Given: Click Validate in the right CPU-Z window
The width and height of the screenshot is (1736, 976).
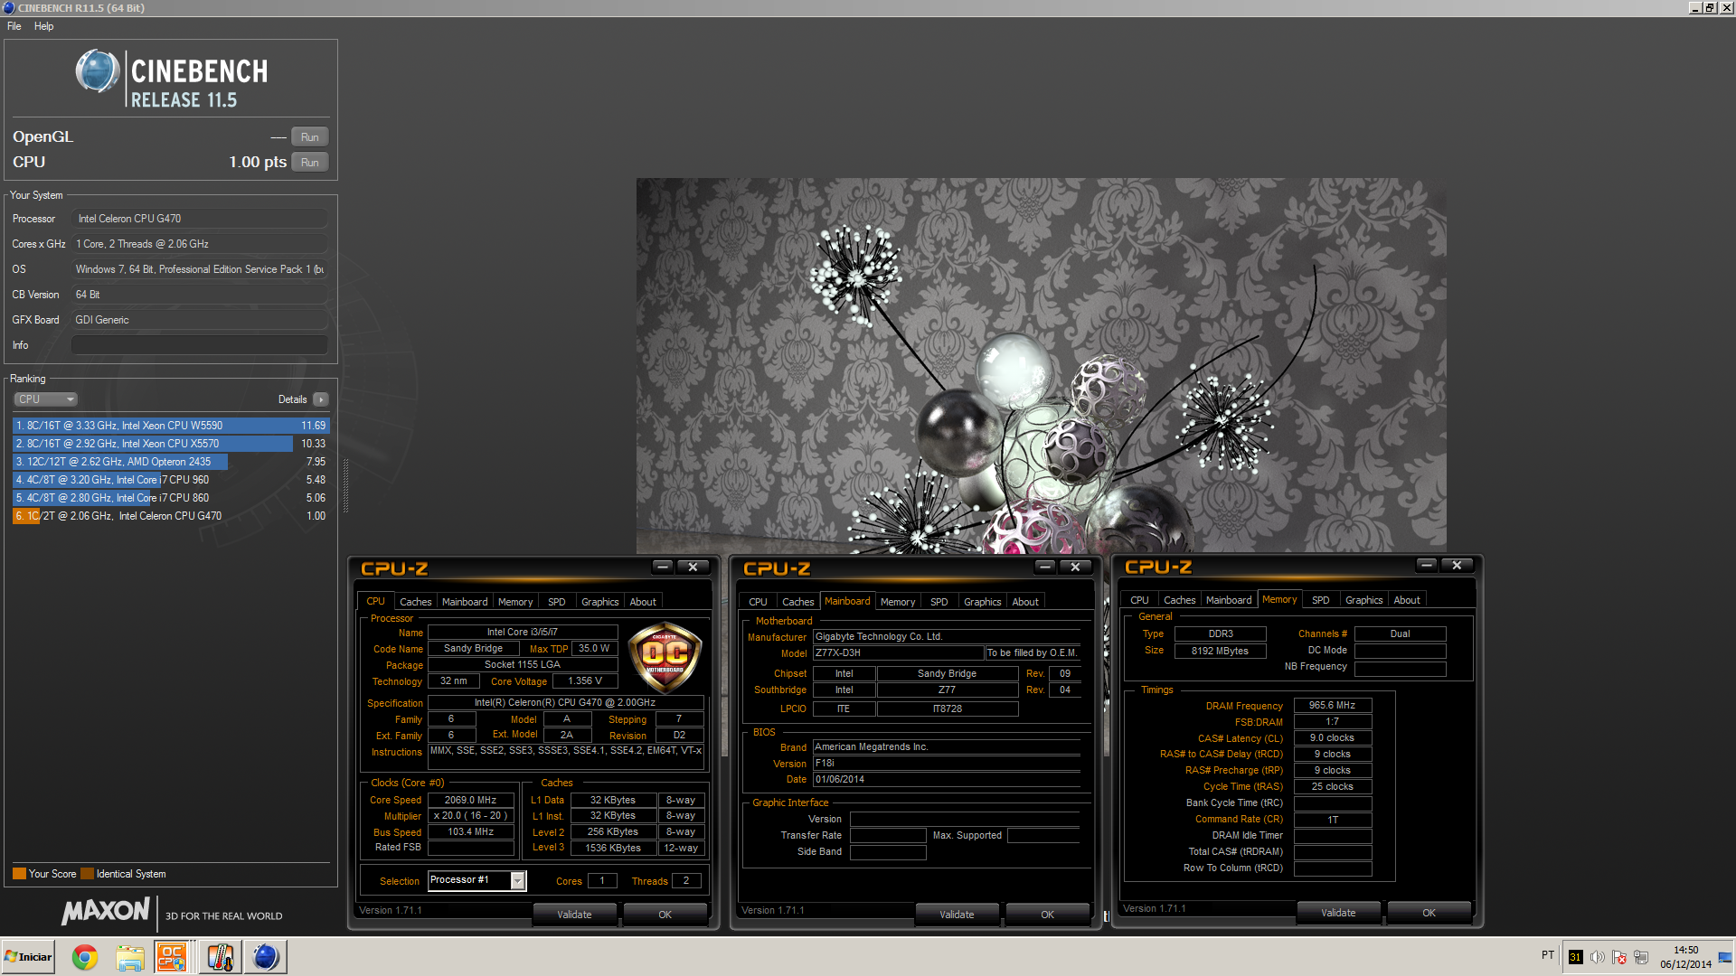Looking at the screenshot, I should 1338,913.
